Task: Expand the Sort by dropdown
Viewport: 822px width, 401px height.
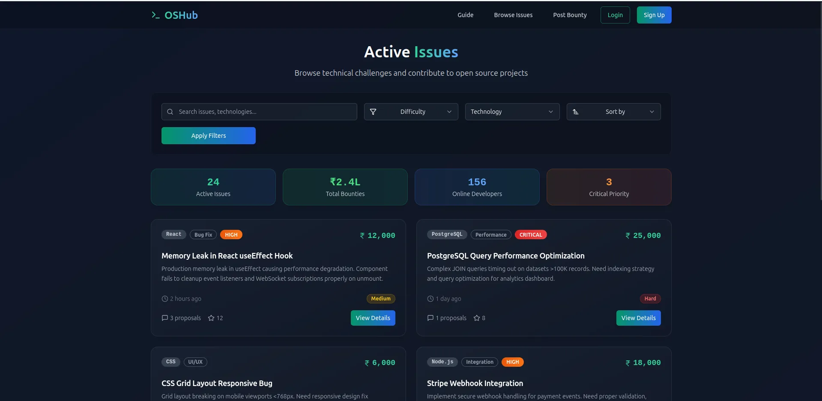Action: click(613, 112)
